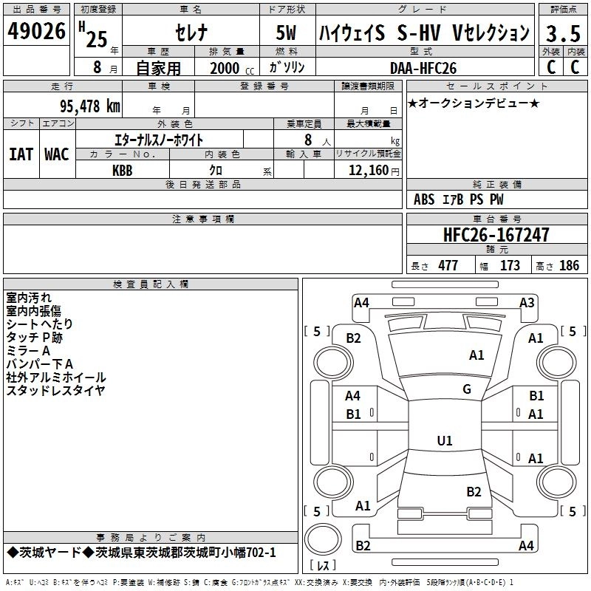Click the overall grade score 3.5

[562, 33]
